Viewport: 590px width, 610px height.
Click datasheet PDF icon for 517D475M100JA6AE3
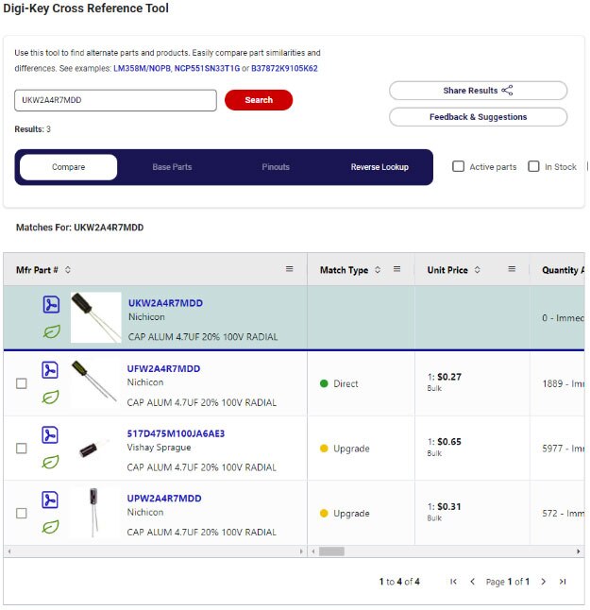(x=50, y=434)
